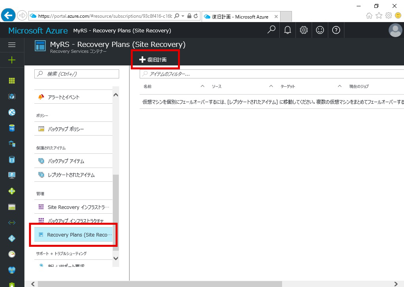This screenshot has height=287, width=404.
Task: Sort by 名前 column caret
Action: pyautogui.click(x=202, y=86)
